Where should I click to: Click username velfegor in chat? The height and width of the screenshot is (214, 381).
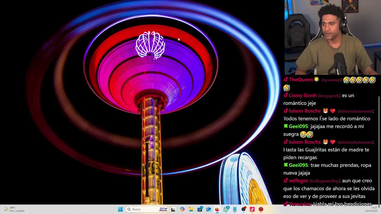299,181
